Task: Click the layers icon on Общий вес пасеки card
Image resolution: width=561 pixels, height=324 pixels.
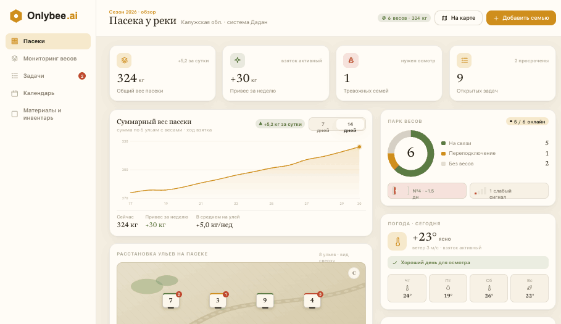Action: (124, 60)
